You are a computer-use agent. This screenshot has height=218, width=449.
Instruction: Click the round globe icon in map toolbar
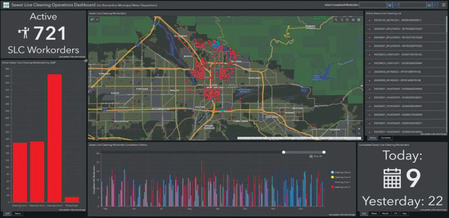click(x=353, y=20)
